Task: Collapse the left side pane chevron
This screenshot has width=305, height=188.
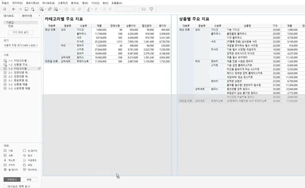Action: pyautogui.click(x=39, y=15)
